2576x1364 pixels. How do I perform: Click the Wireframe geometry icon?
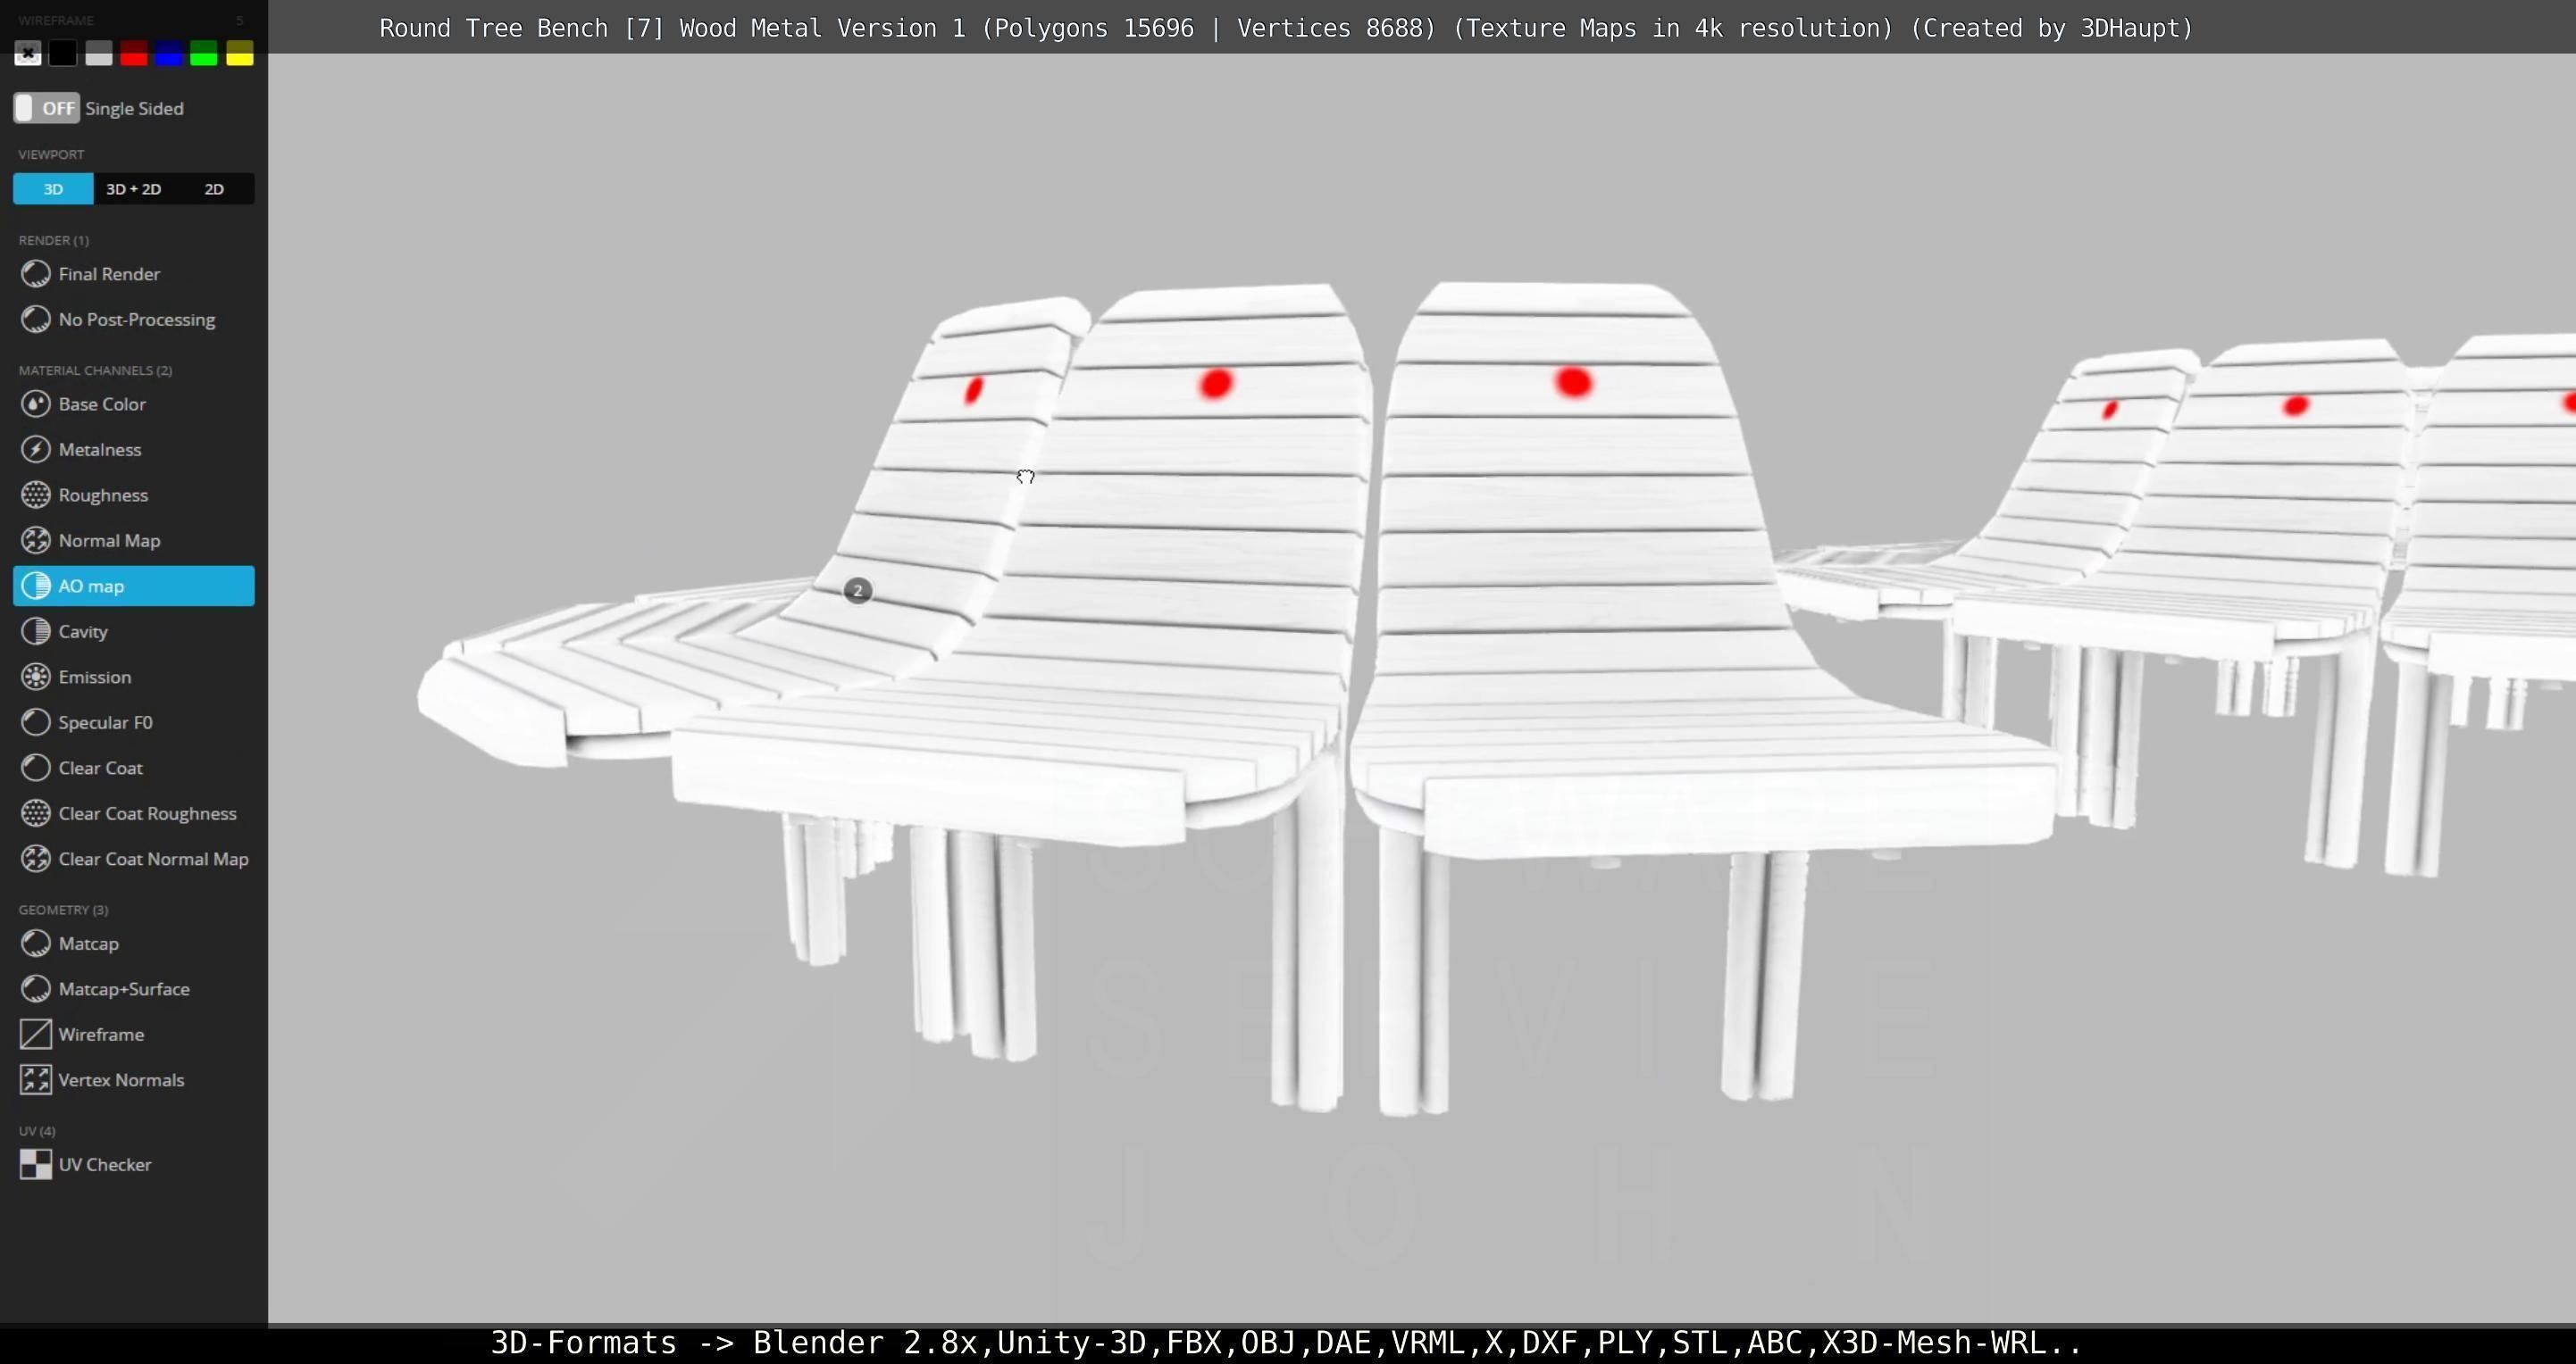coord(36,1035)
